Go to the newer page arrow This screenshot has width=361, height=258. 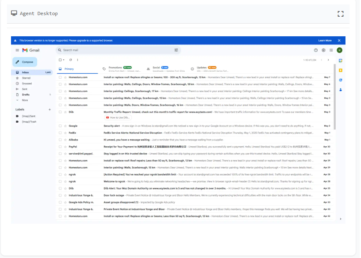tap(321, 60)
